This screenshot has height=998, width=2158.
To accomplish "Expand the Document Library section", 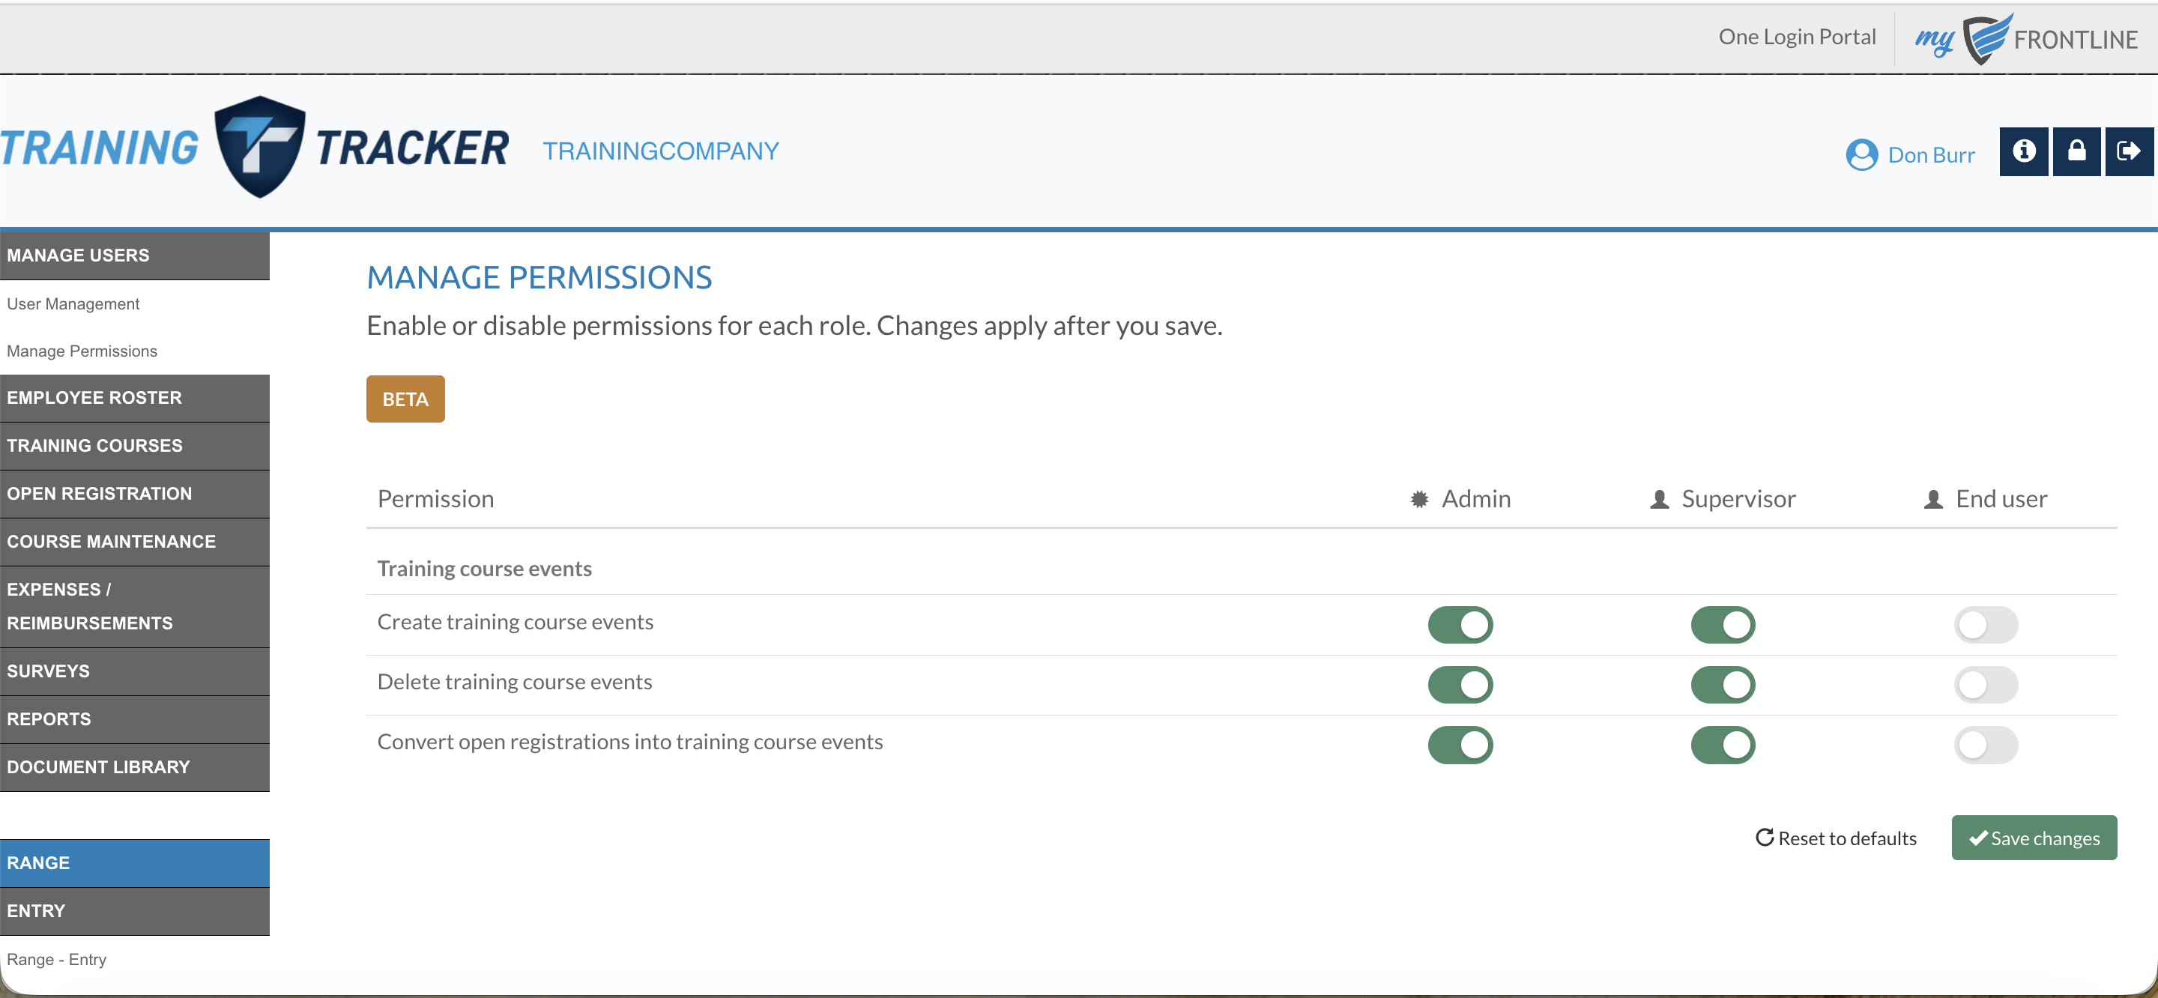I will (135, 767).
